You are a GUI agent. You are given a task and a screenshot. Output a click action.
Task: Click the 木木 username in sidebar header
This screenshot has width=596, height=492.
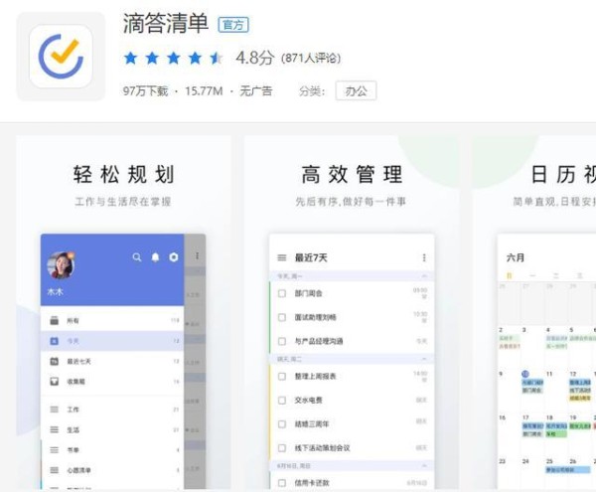pos(55,291)
